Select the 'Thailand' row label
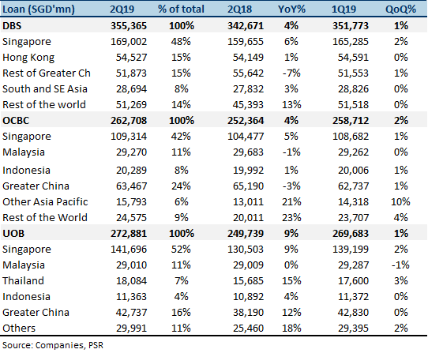Image resolution: width=428 pixels, height=353 pixels. point(23,281)
